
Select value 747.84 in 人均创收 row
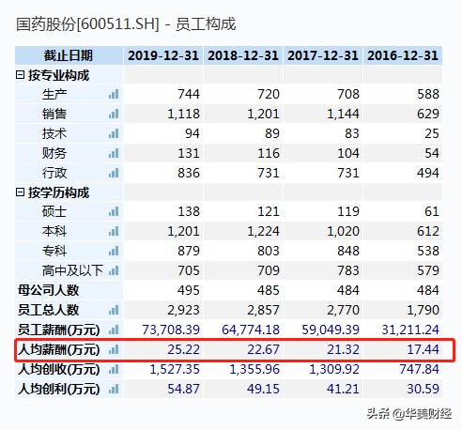pos(419,369)
